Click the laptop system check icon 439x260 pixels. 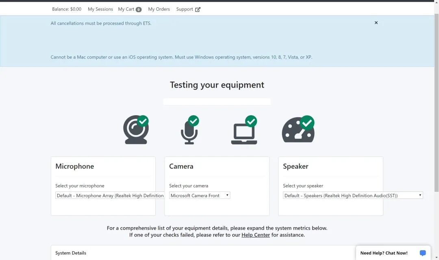click(244, 129)
